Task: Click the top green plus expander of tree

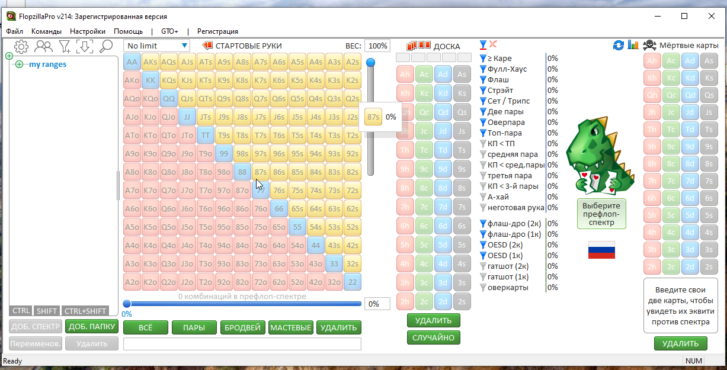Action: pyautogui.click(x=9, y=56)
